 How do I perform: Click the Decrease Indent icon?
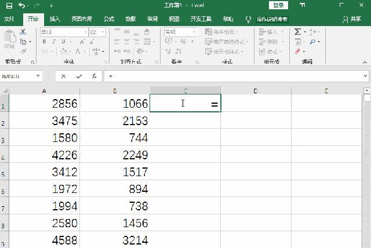tap(117, 52)
